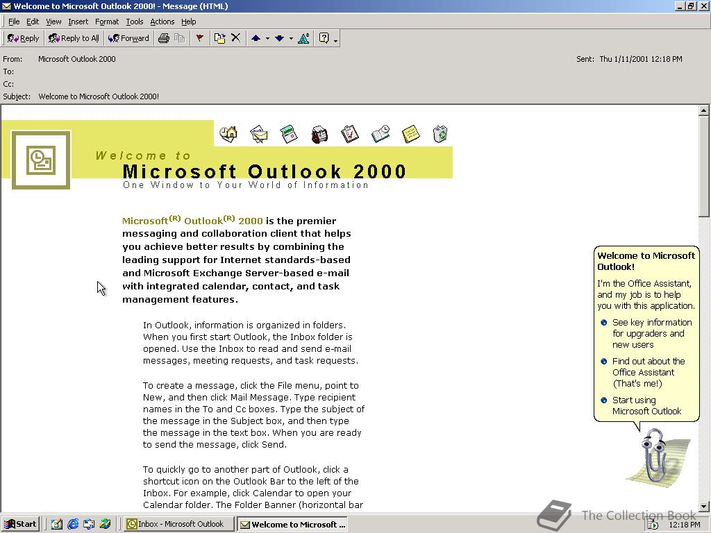This screenshot has width=711, height=533.
Task: Select 'Start using Microsoft Outlook' option
Action: tap(646, 405)
